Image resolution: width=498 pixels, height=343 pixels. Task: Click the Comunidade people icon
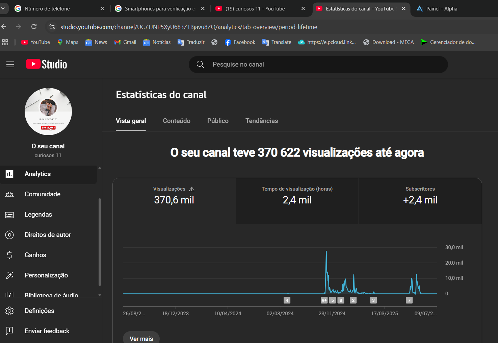pyautogui.click(x=9, y=194)
